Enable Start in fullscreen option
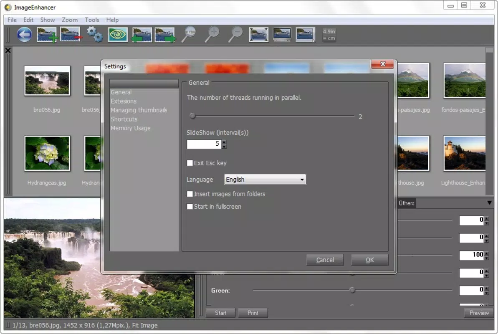 190,207
